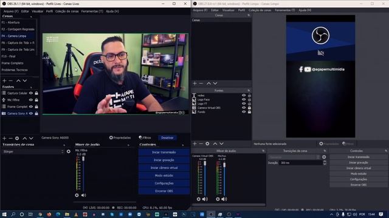Add a new source in left OBS window
Image resolution: width=389 pixels, height=218 pixels.
click(4, 138)
